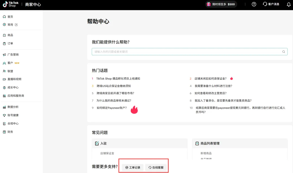Click the 入驻 category icon
293x173 pixels.
coord(97,143)
